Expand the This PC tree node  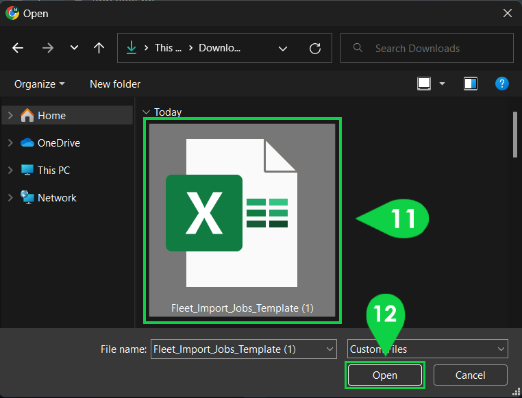pyautogui.click(x=10, y=171)
